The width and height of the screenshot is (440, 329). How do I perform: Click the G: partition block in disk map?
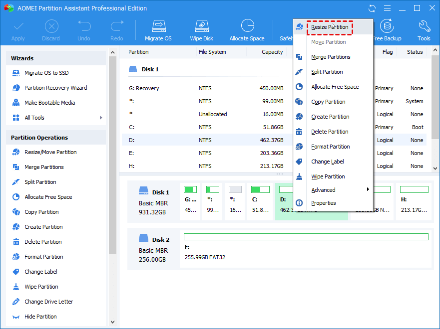click(x=190, y=201)
